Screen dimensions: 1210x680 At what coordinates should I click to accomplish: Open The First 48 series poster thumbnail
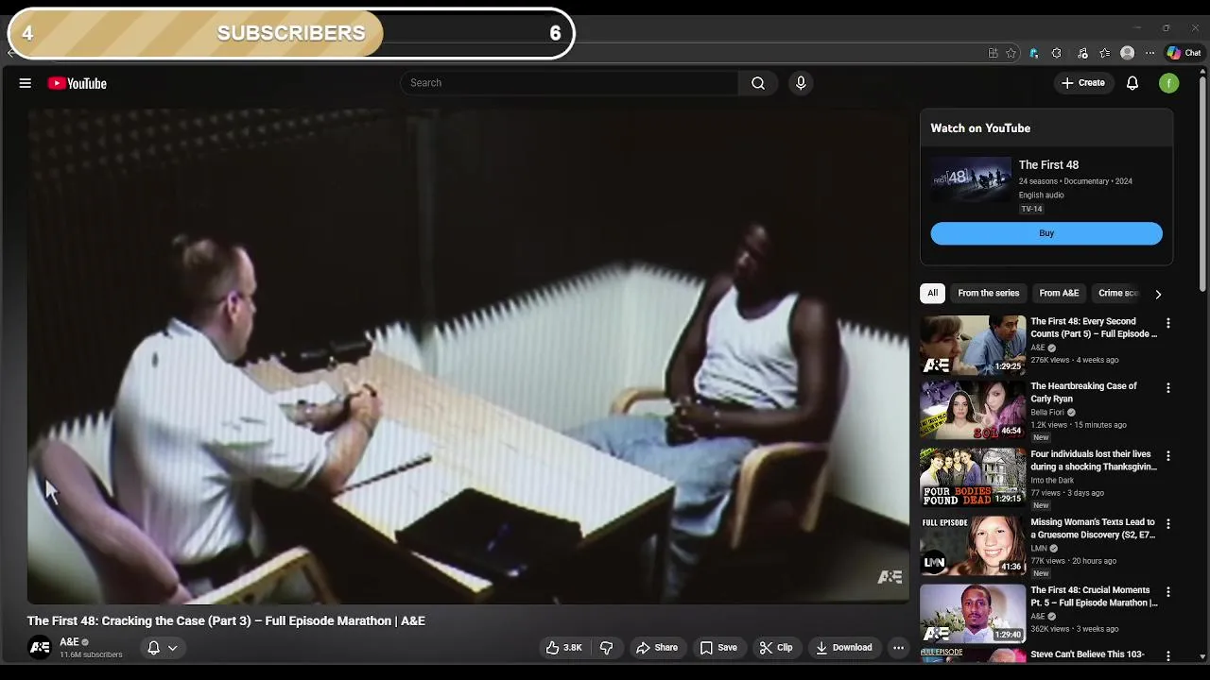(x=971, y=179)
